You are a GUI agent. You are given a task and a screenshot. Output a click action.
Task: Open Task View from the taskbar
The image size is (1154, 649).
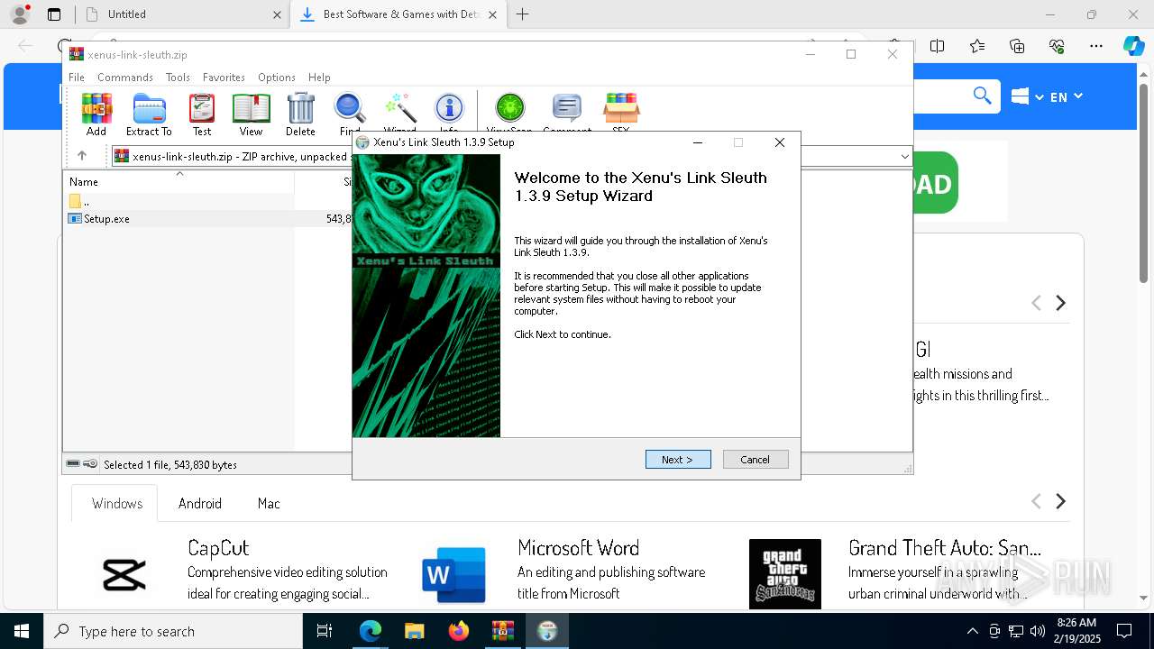[x=325, y=631]
